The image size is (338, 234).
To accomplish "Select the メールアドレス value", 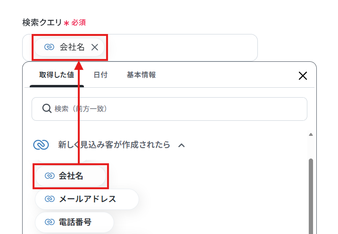I will coord(87,199).
